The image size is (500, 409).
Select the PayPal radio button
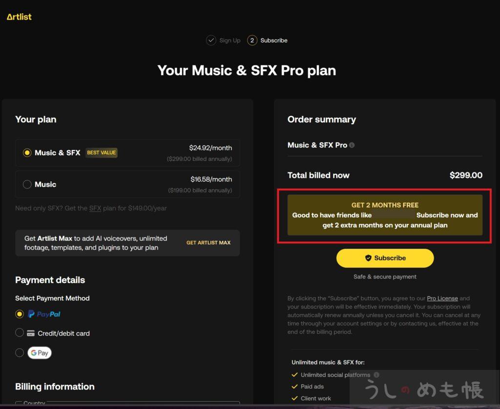[20, 314]
